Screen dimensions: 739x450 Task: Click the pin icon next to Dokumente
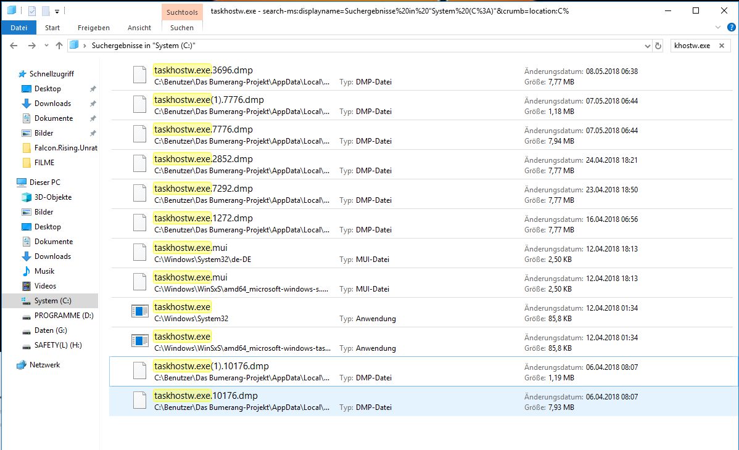93,118
